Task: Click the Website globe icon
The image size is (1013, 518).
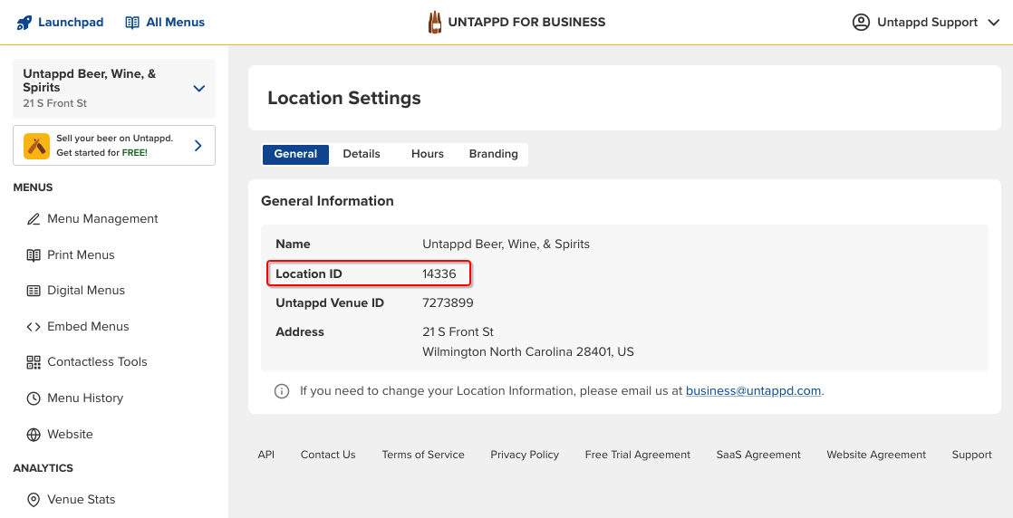Action: tap(34, 435)
